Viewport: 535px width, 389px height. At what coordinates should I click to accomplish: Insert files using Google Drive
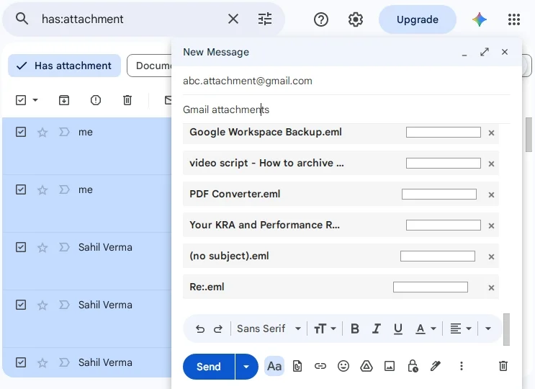tap(366, 367)
